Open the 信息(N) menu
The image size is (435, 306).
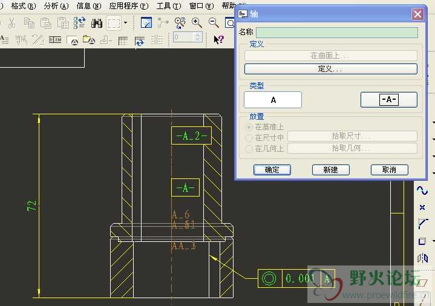click(x=89, y=6)
